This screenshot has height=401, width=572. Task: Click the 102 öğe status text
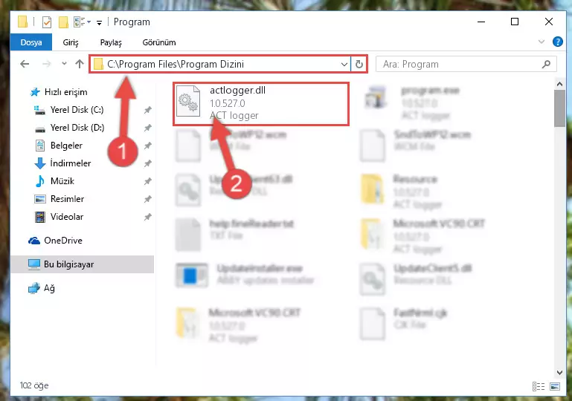34,385
